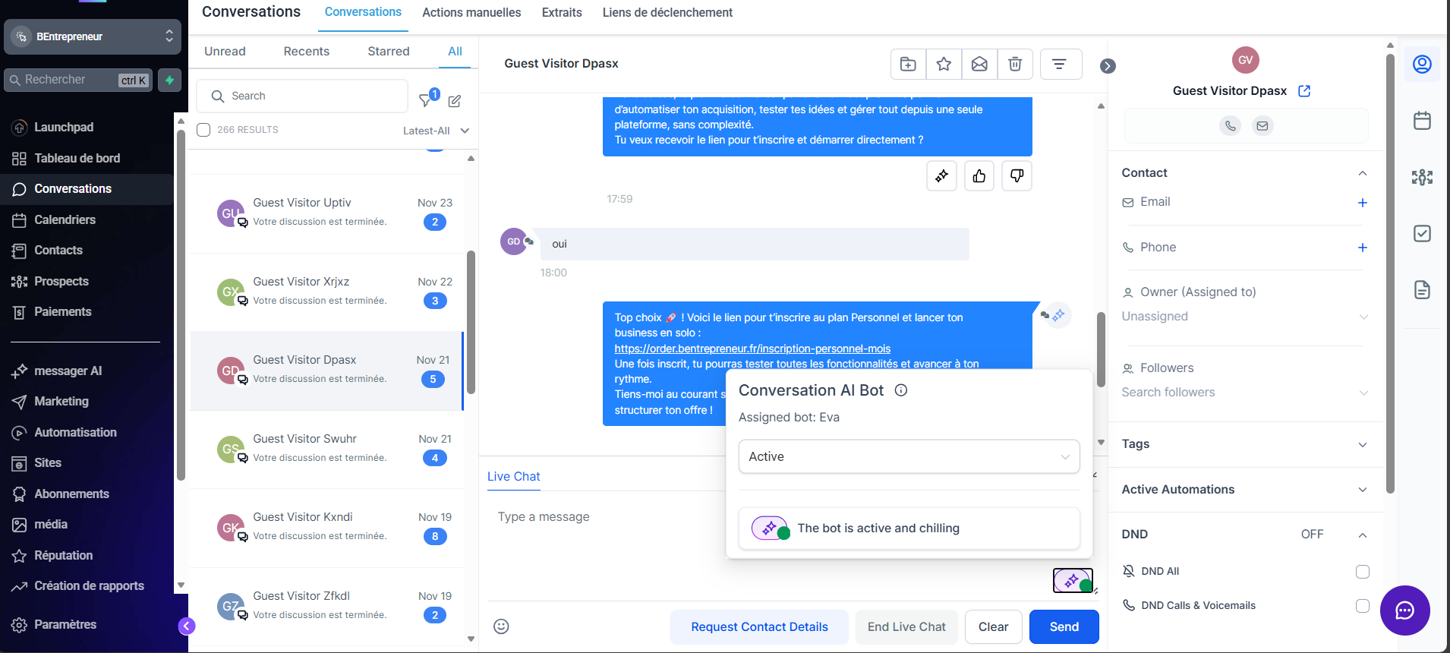
Task: Star the current conversation
Action: click(x=944, y=65)
